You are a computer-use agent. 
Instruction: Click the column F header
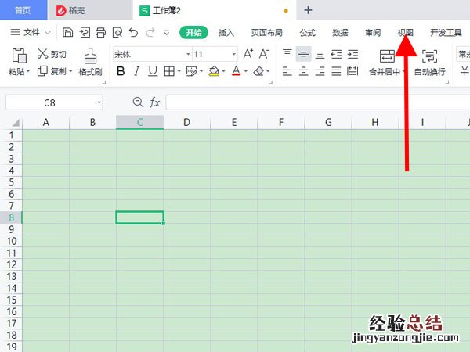280,122
